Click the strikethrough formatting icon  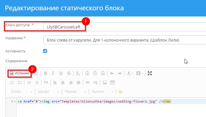[69, 74]
